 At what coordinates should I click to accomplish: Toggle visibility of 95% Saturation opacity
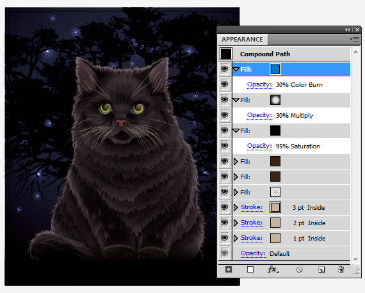(225, 146)
